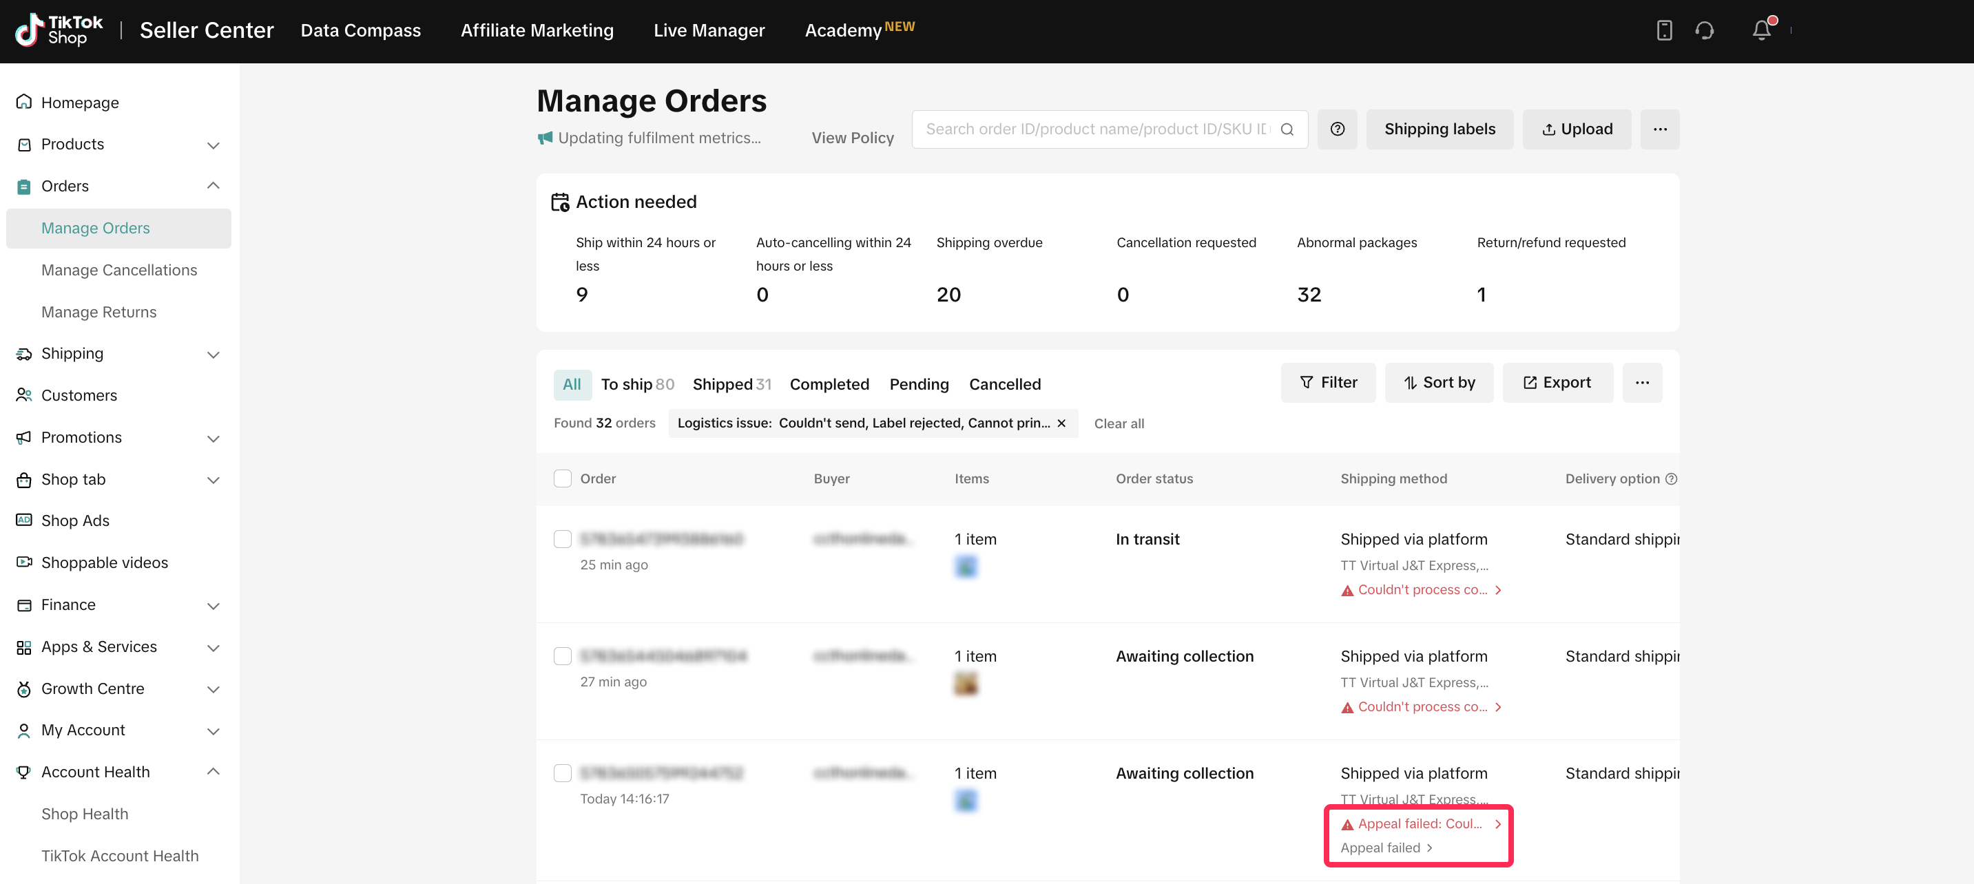Click the order ID search field

point(1096,129)
